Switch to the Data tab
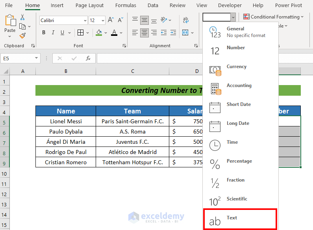Image resolution: width=313 pixels, height=230 pixels. coord(153,6)
